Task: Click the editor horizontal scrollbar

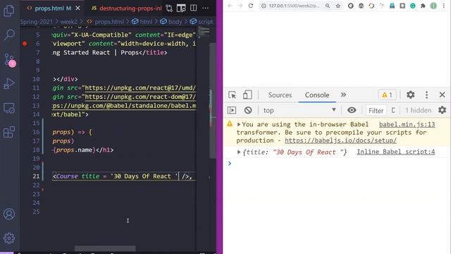Action: (x=105, y=248)
